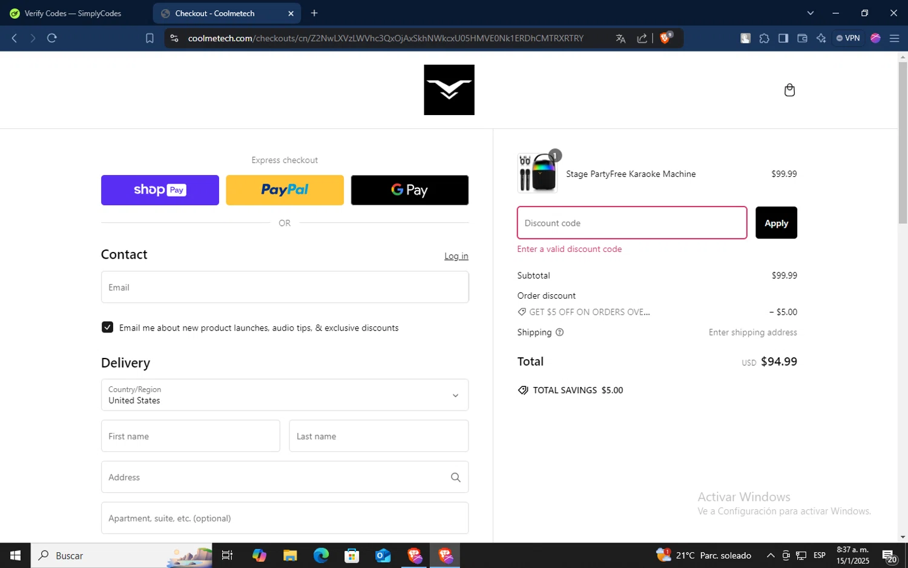Viewport: 908px width, 568px height.
Task: Open Brave Shields lion icon
Action: tap(665, 38)
